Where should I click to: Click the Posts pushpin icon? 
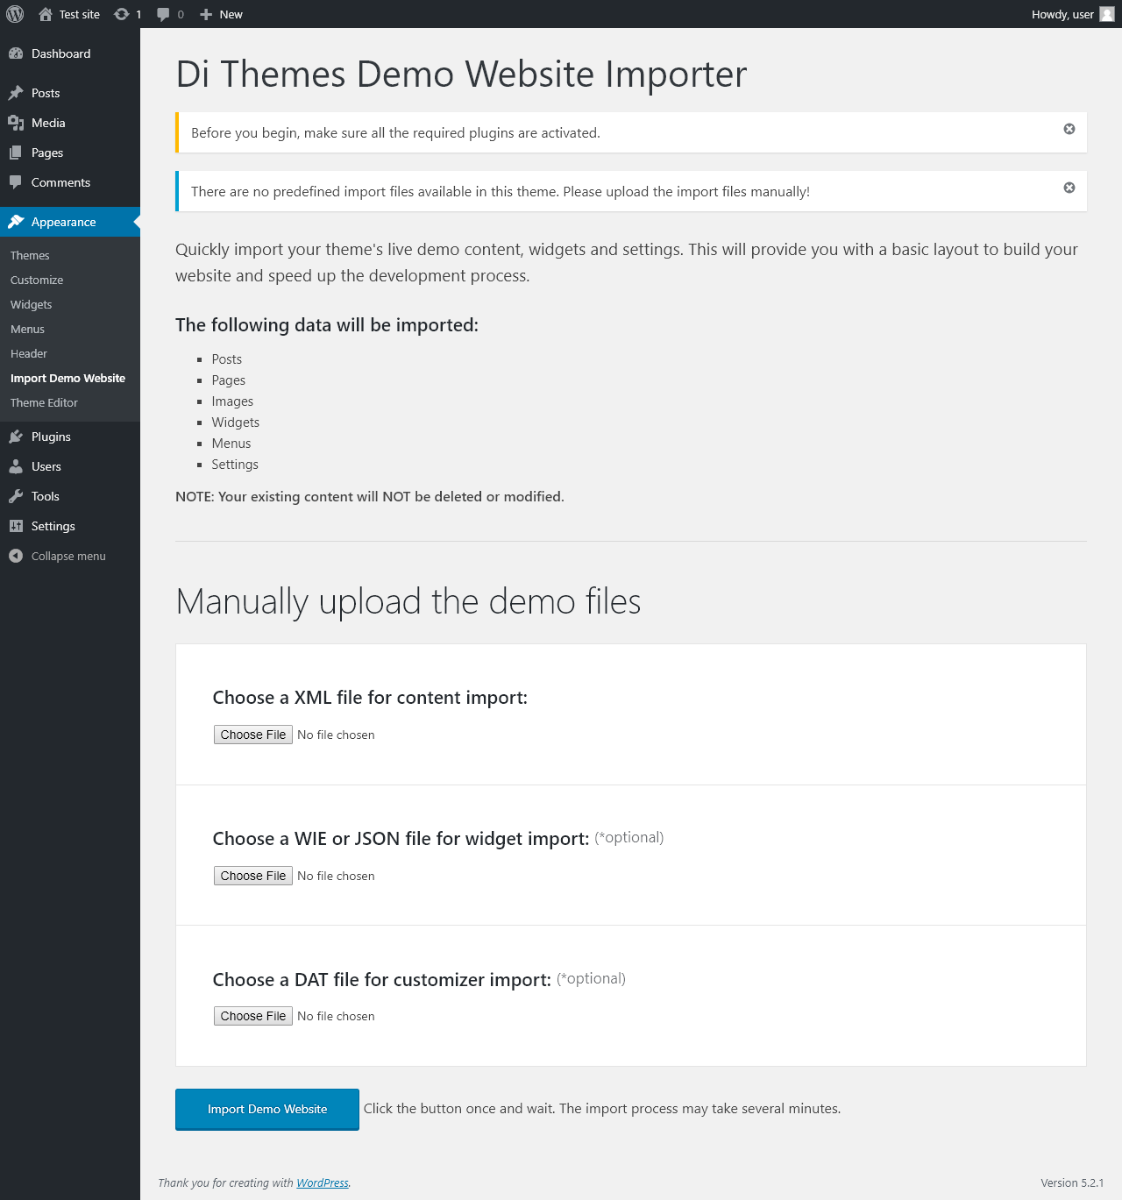[16, 93]
